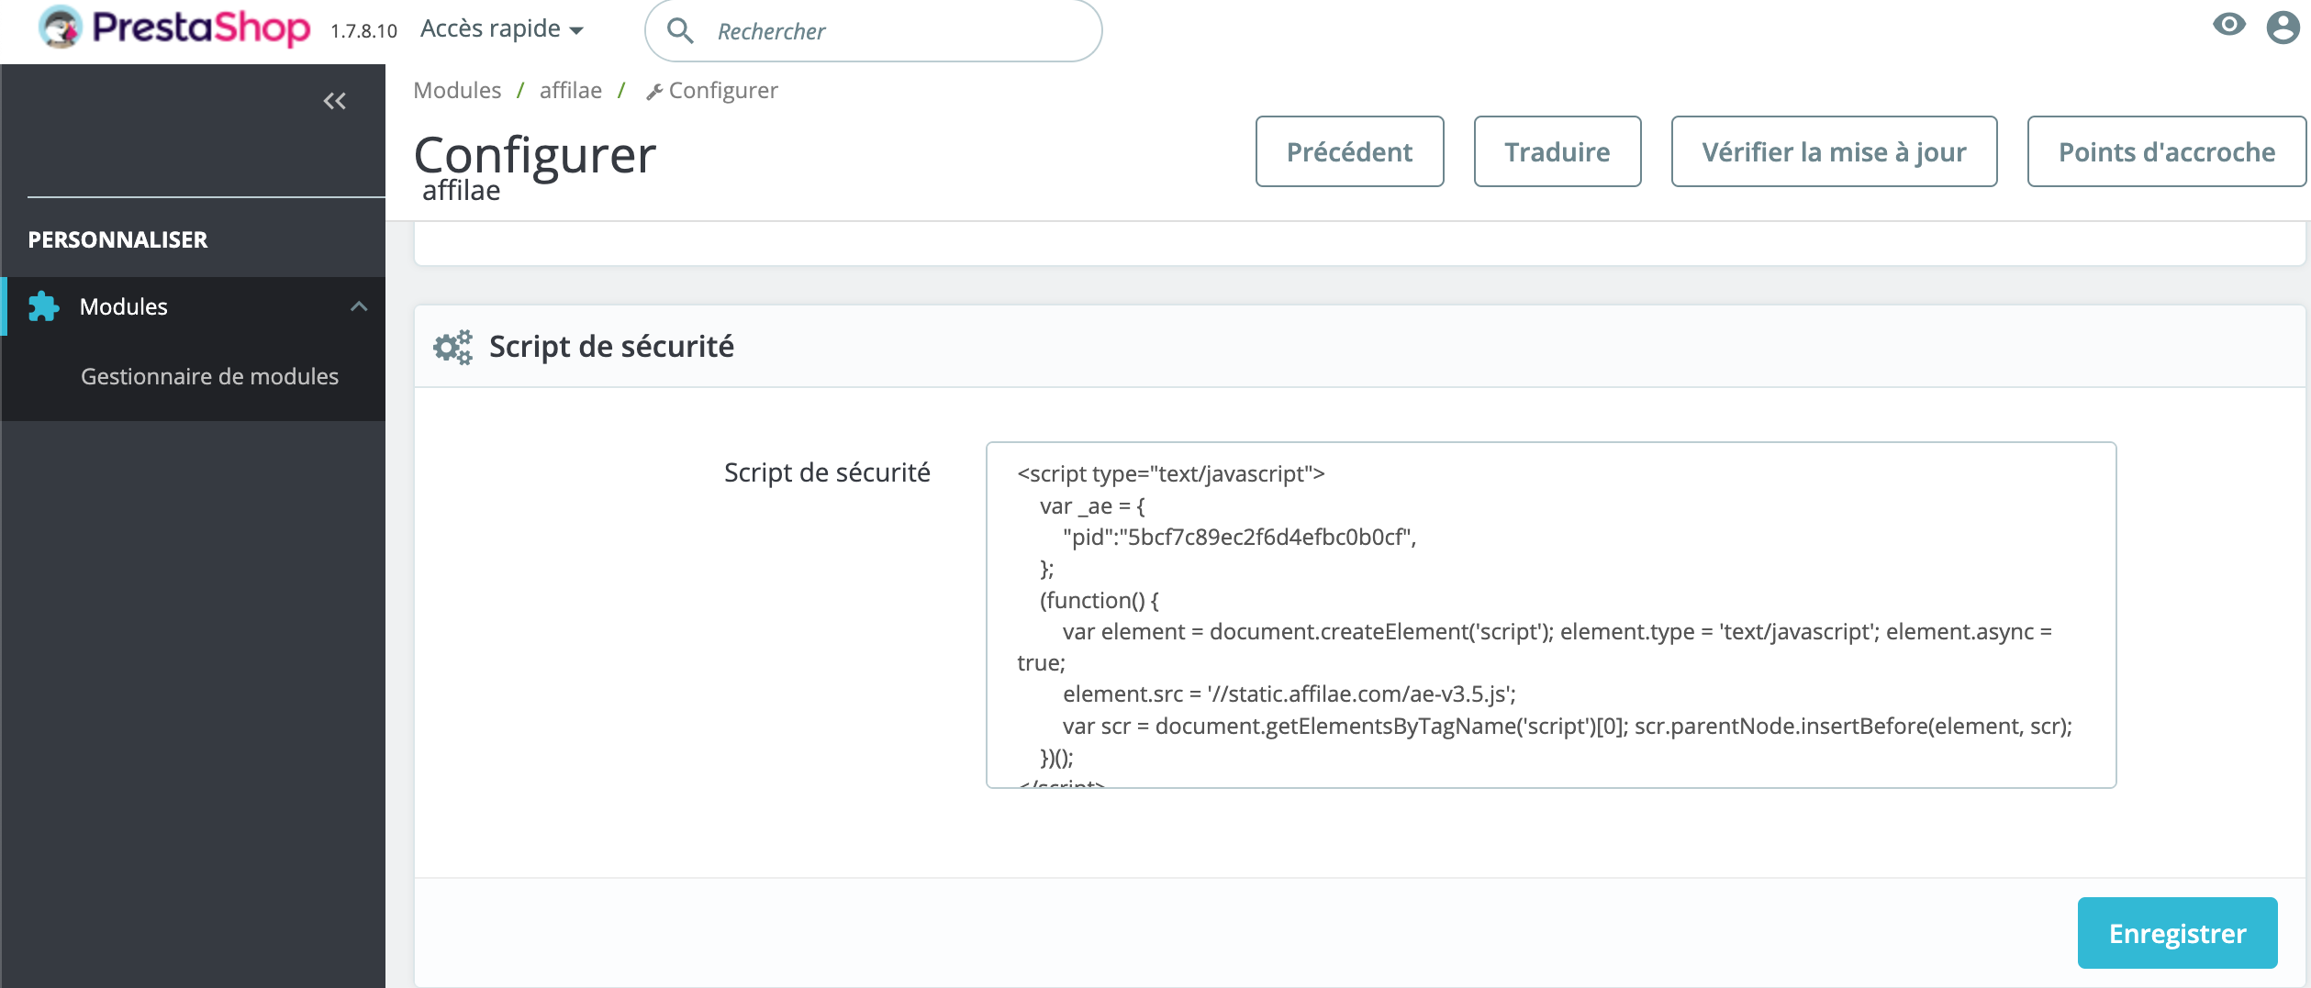Screen dimensions: 2311x988
Task: Collapse the Modules menu chevron
Action: point(359,306)
